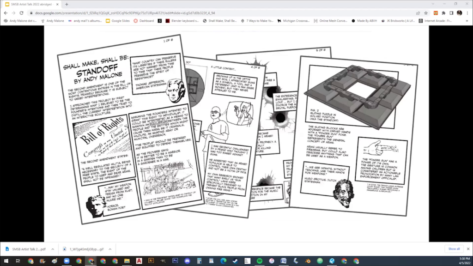Image resolution: width=473 pixels, height=266 pixels.
Task: Click the sliding puzzle comic page
Action: tap(353, 136)
